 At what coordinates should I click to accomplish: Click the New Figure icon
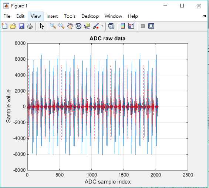click(x=4, y=26)
